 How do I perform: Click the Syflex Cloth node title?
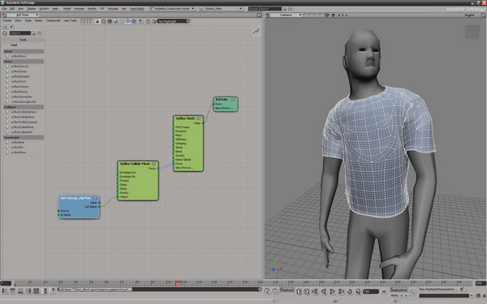[x=185, y=118]
